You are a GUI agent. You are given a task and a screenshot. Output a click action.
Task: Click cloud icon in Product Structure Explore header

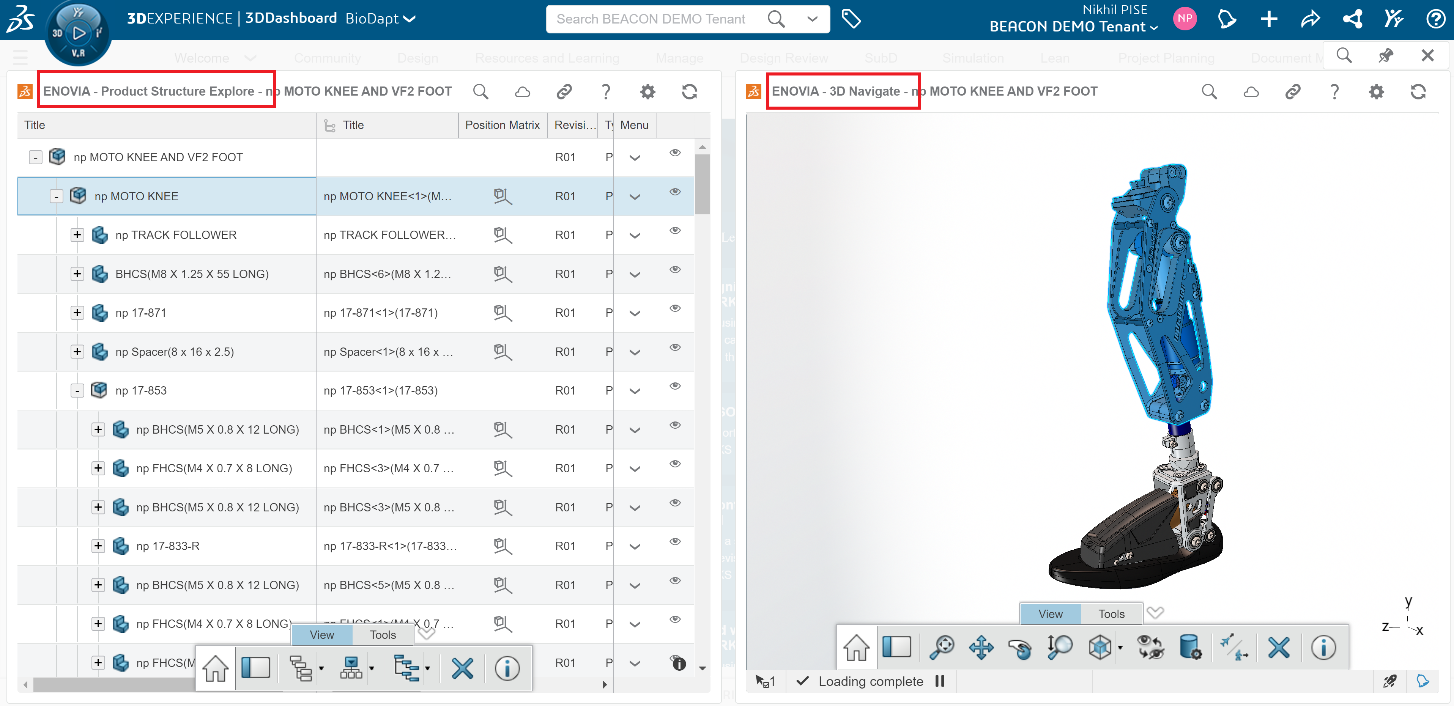522,91
